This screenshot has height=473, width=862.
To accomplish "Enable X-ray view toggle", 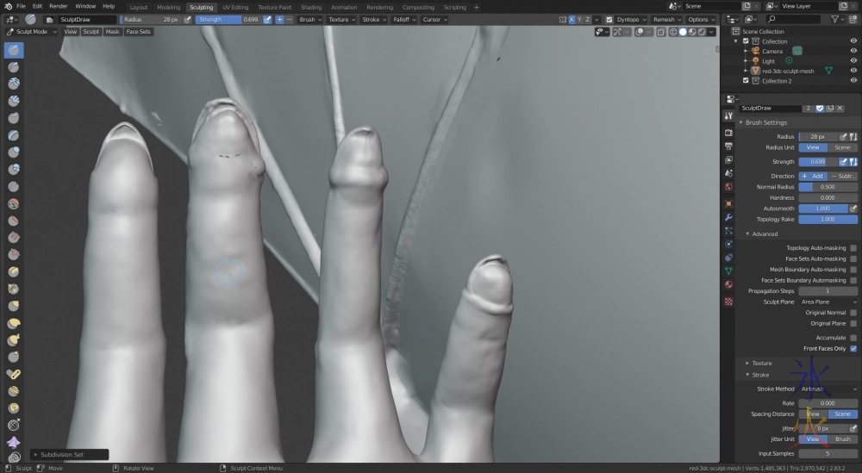I will click(659, 32).
